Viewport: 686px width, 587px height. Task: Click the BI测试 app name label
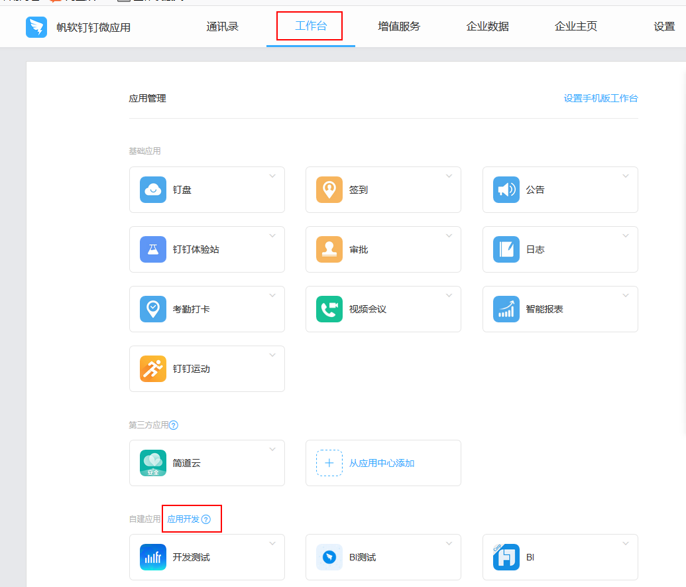pyautogui.click(x=363, y=557)
